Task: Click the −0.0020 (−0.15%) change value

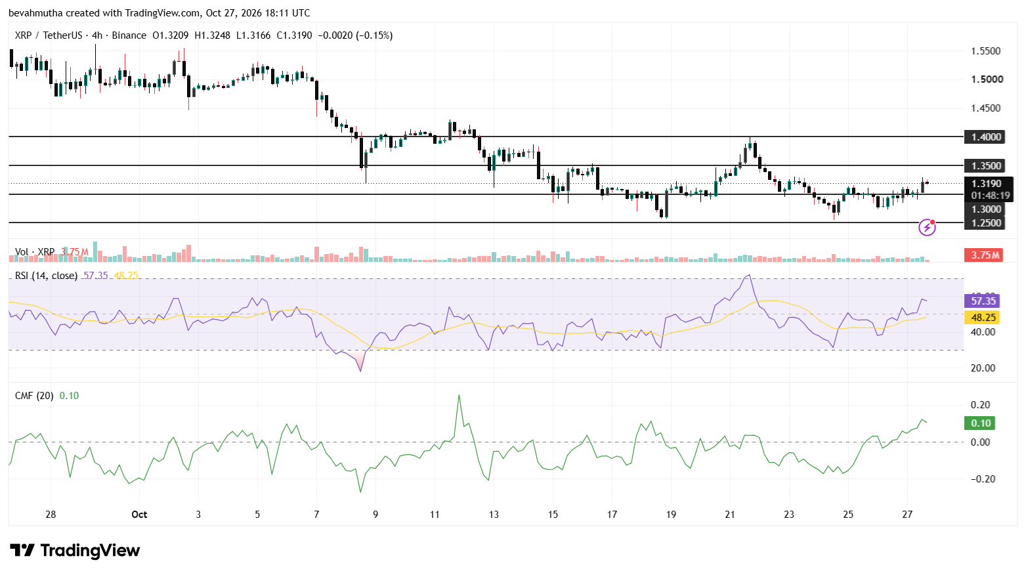Action: tap(355, 35)
